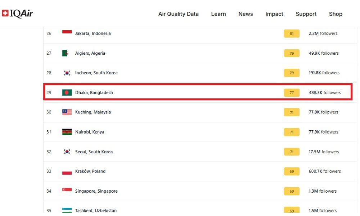This screenshot has height=216, width=360.
Task: Open Jakarta, Indonesia city link
Action: point(93,33)
